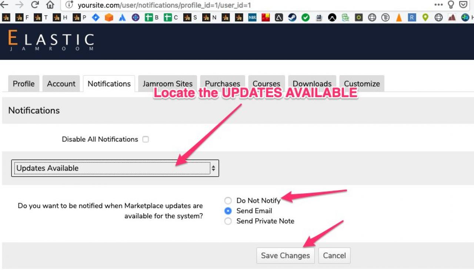Open the blue diamond Jira bookmark
The image size is (474, 272).
pyautogui.click(x=96, y=17)
